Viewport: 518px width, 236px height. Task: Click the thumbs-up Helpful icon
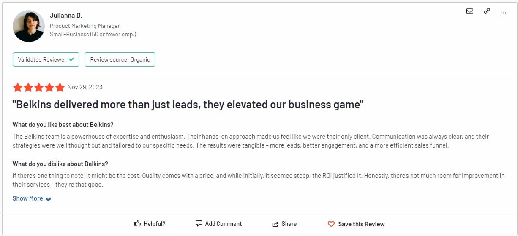(x=137, y=224)
